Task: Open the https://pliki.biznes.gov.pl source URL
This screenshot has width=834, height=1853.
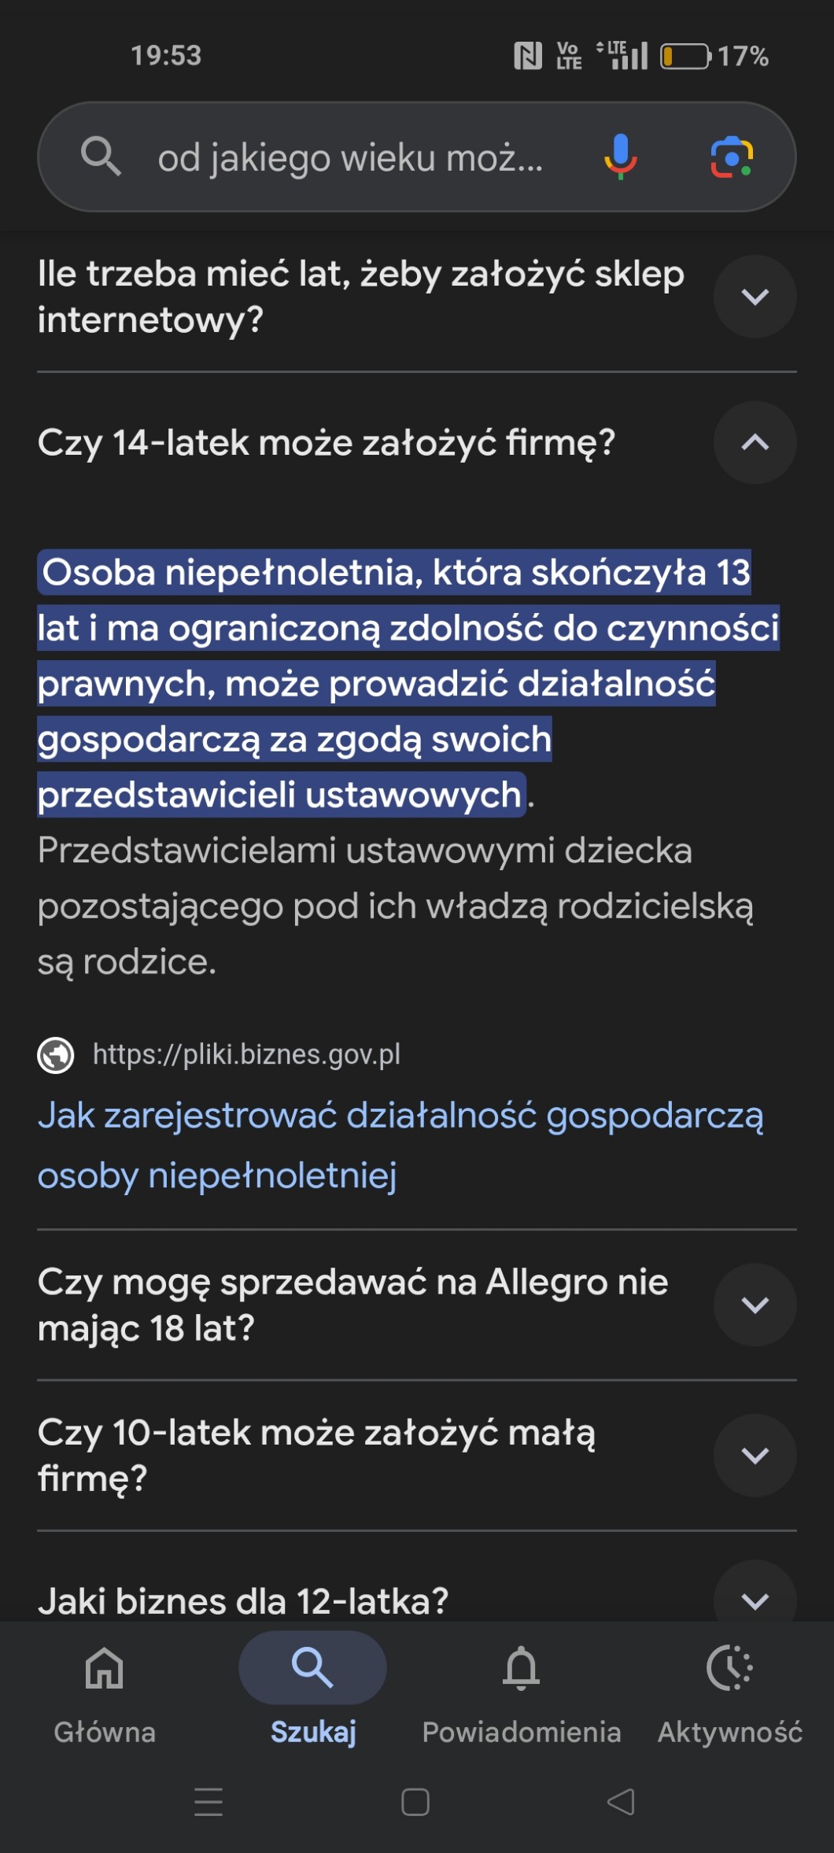Action: (x=246, y=1054)
